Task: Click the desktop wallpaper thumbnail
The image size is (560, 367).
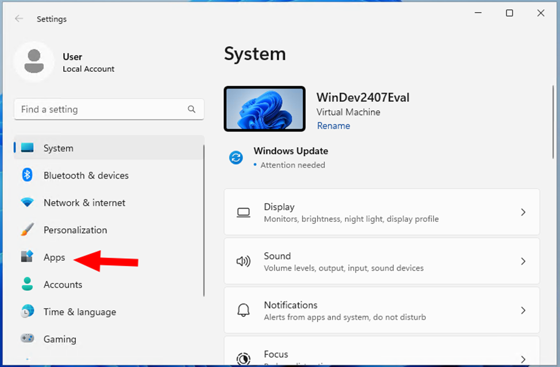Action: tap(264, 109)
